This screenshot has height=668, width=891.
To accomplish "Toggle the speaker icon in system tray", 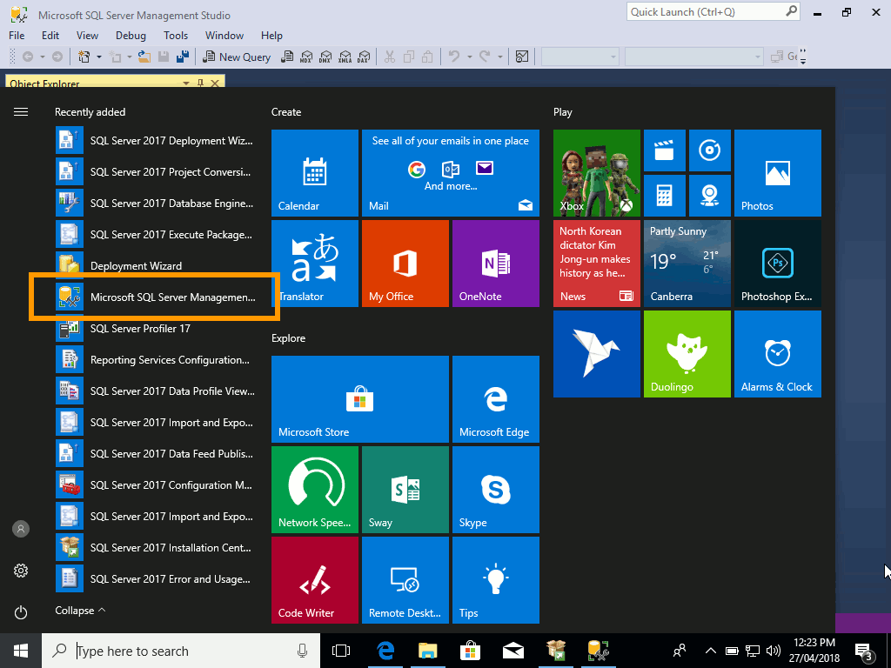I will pyautogui.click(x=774, y=651).
